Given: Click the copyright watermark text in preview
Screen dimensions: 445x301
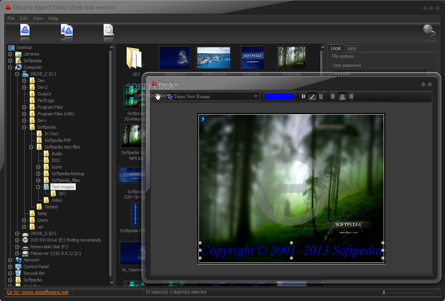Looking at the screenshot, I should [x=291, y=251].
